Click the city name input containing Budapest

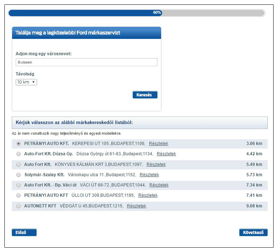coord(87,62)
